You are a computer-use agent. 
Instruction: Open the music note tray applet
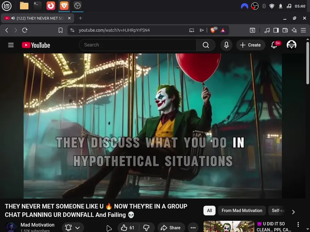point(289,6)
